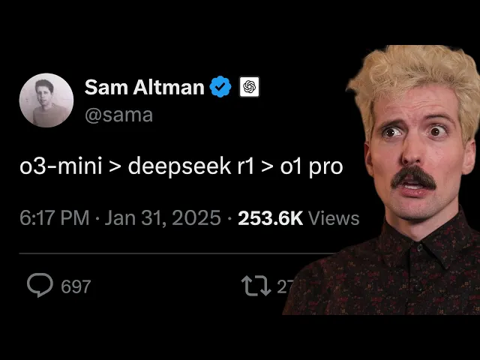Click the 6:17 PM timestamp
This screenshot has height=360, width=480.
click(55, 218)
